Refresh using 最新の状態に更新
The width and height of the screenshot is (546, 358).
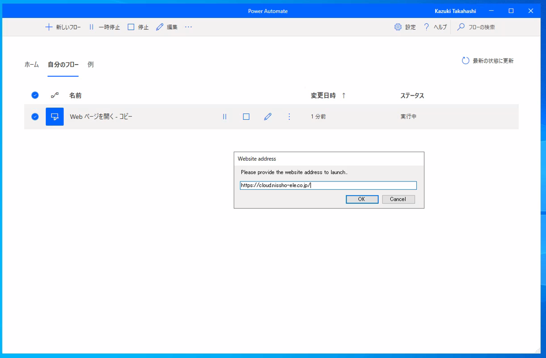pyautogui.click(x=488, y=60)
